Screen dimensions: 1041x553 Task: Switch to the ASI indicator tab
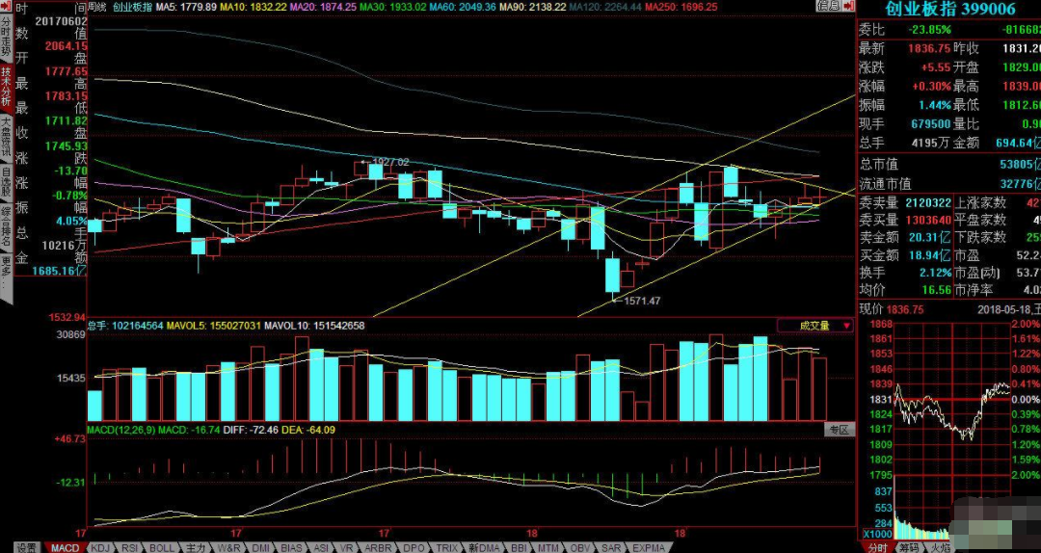point(321,547)
